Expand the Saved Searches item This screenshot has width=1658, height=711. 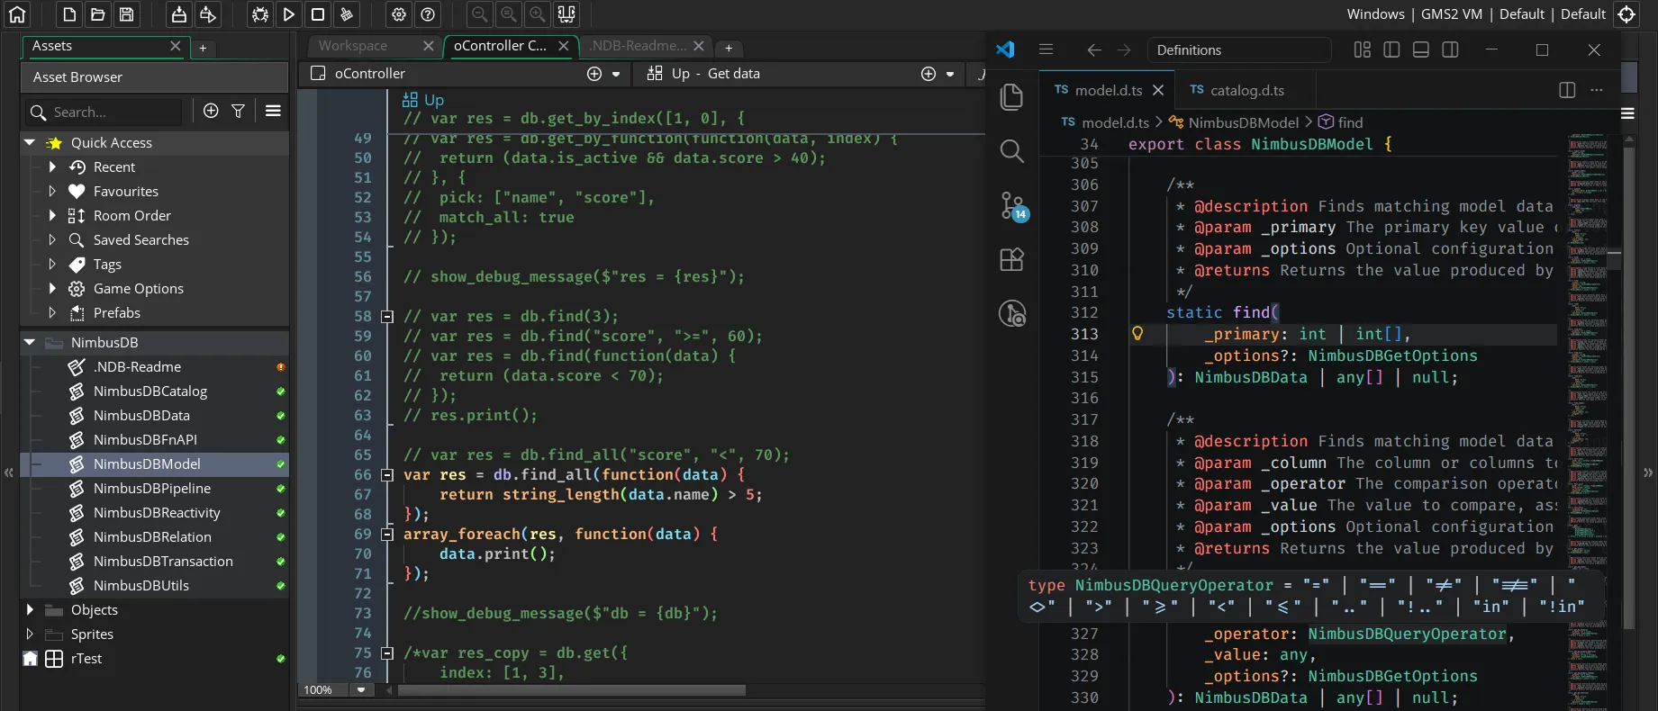click(x=52, y=239)
